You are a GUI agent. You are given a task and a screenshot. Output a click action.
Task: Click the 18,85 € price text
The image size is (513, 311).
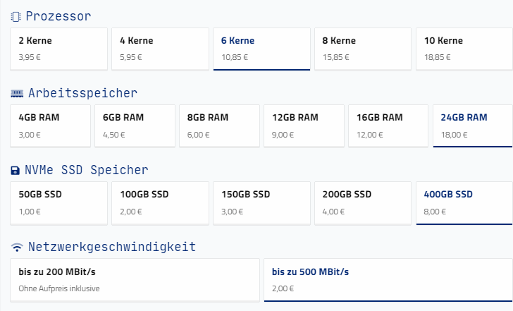click(x=438, y=57)
